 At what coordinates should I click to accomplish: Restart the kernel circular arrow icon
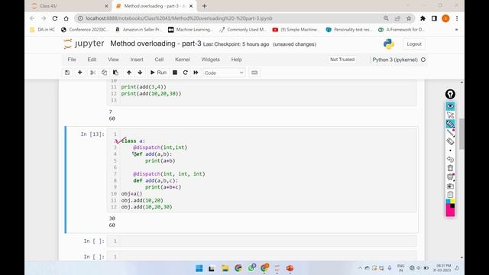tap(185, 73)
